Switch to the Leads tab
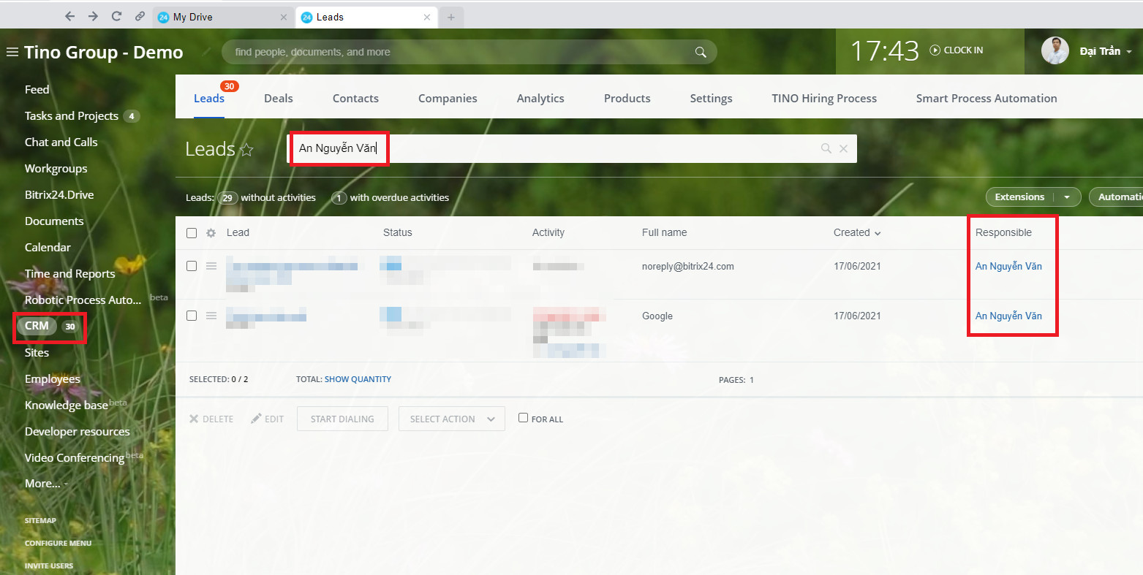 tap(209, 99)
